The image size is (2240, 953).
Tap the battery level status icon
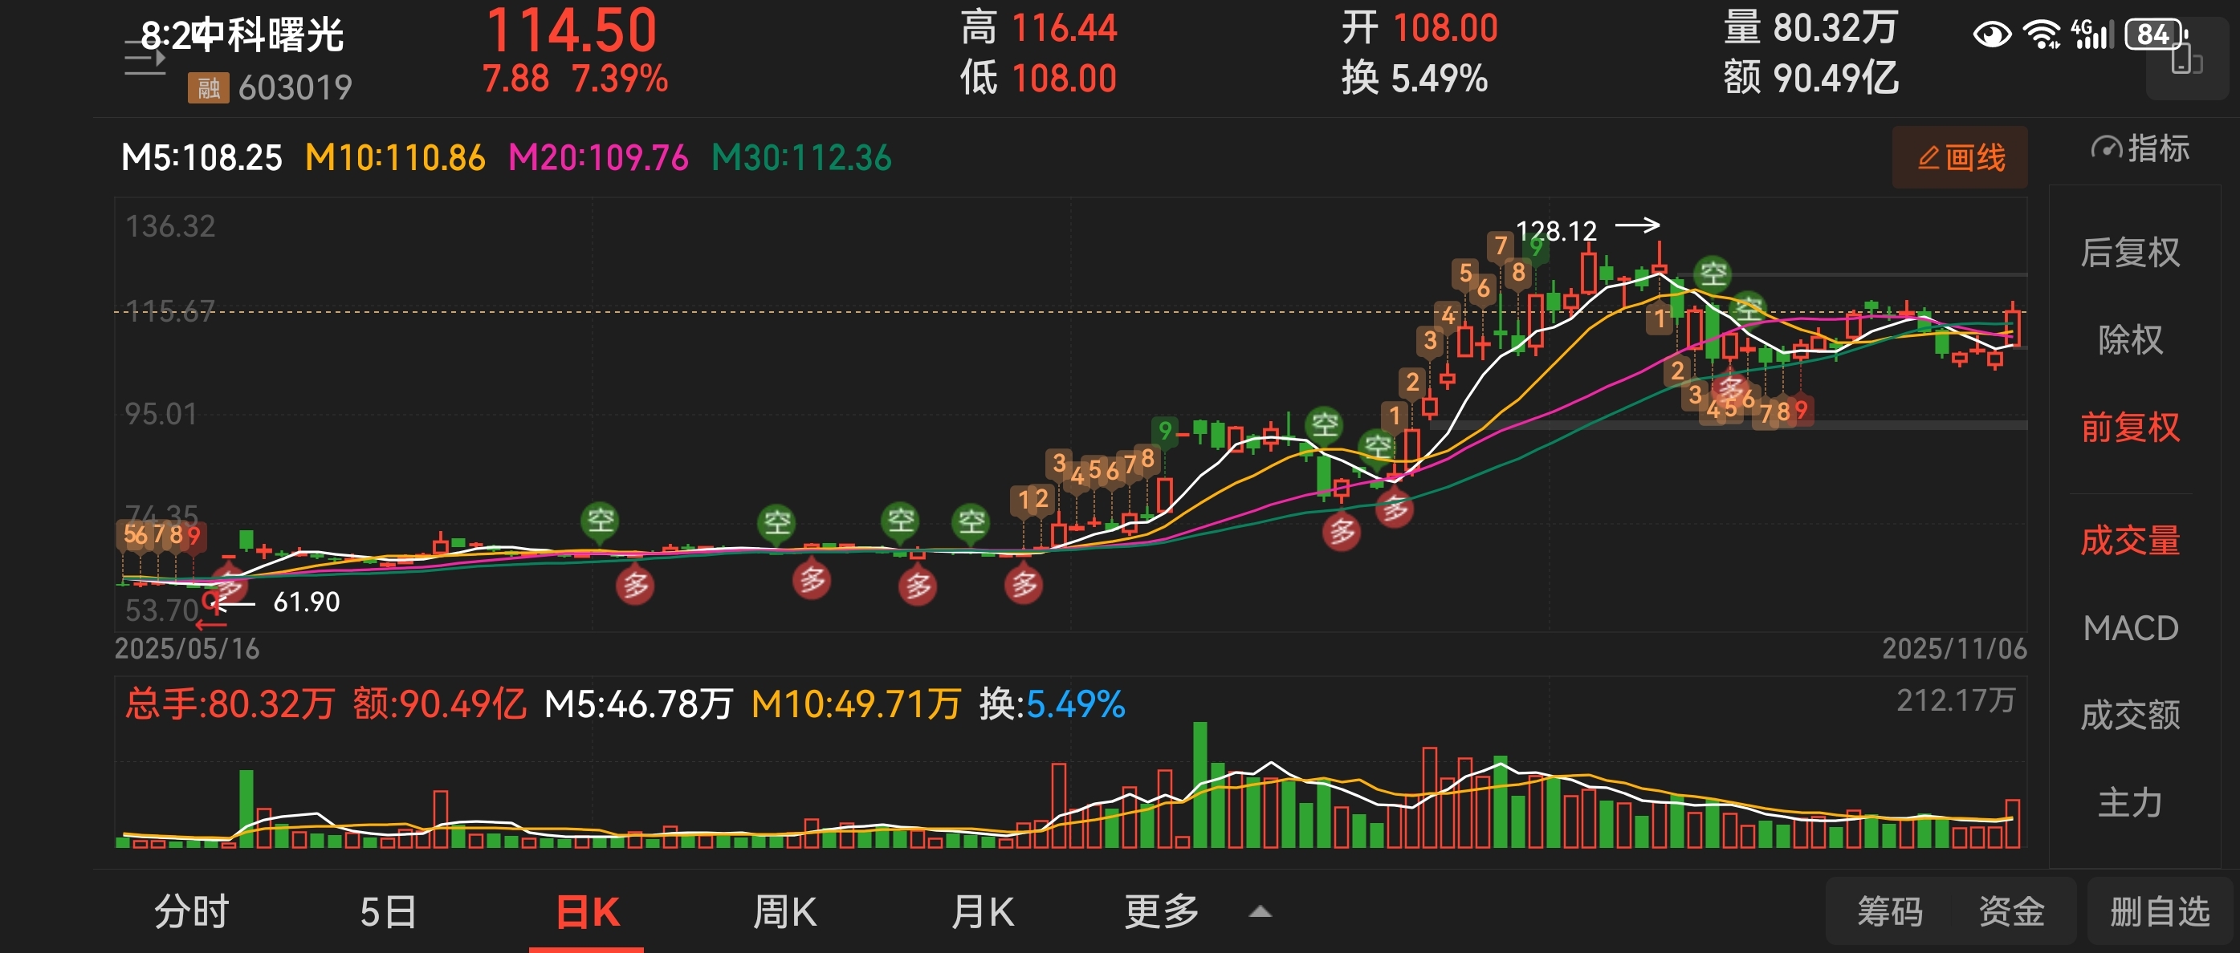pos(2155,34)
